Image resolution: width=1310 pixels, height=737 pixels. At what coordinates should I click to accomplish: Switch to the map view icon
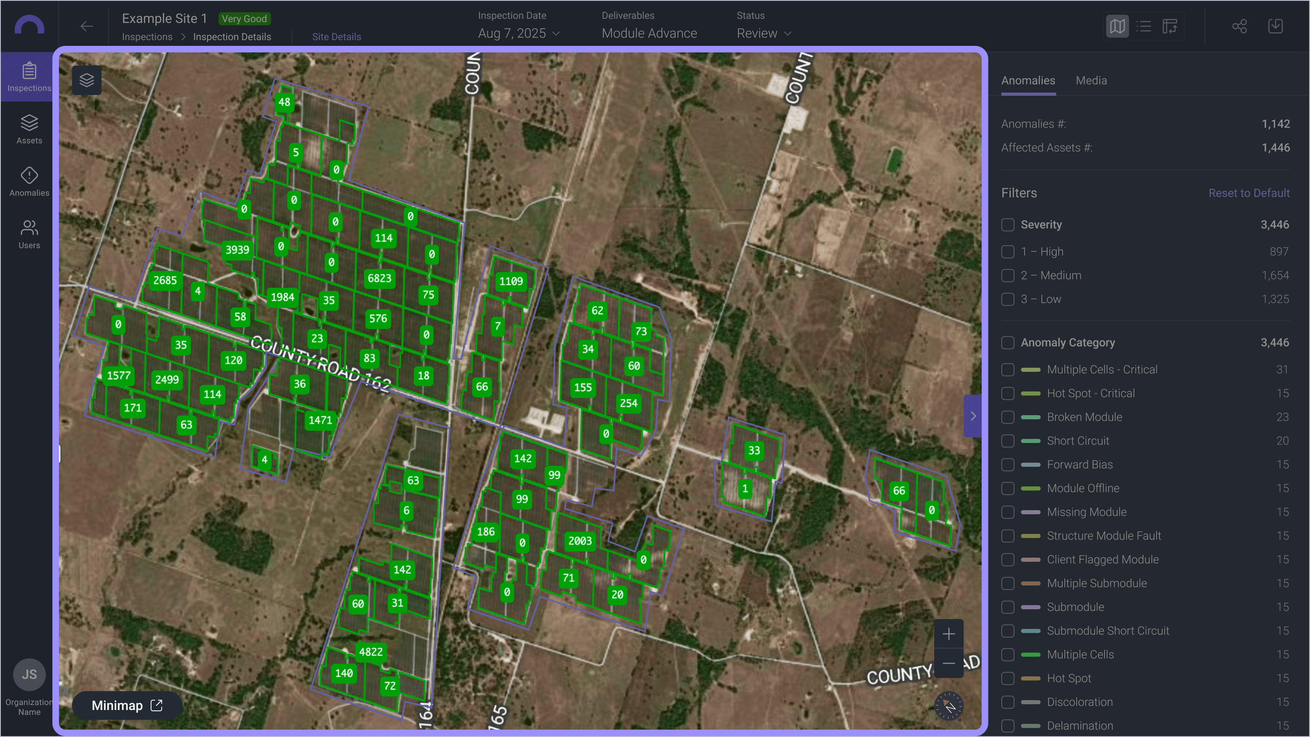coord(1117,27)
